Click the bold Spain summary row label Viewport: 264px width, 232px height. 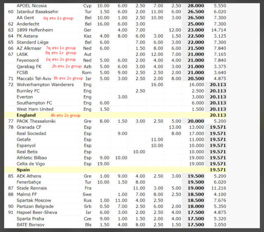point(23,170)
